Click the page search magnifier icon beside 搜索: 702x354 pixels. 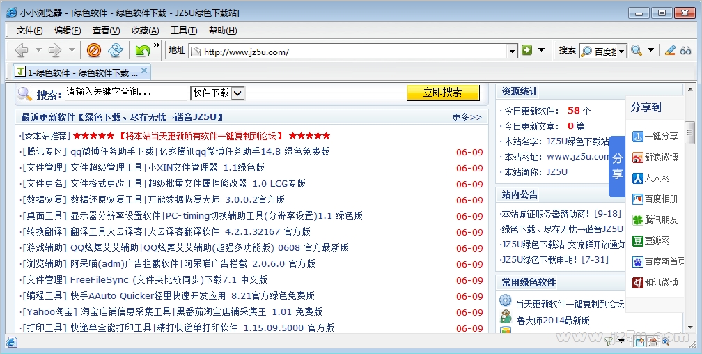(24, 93)
